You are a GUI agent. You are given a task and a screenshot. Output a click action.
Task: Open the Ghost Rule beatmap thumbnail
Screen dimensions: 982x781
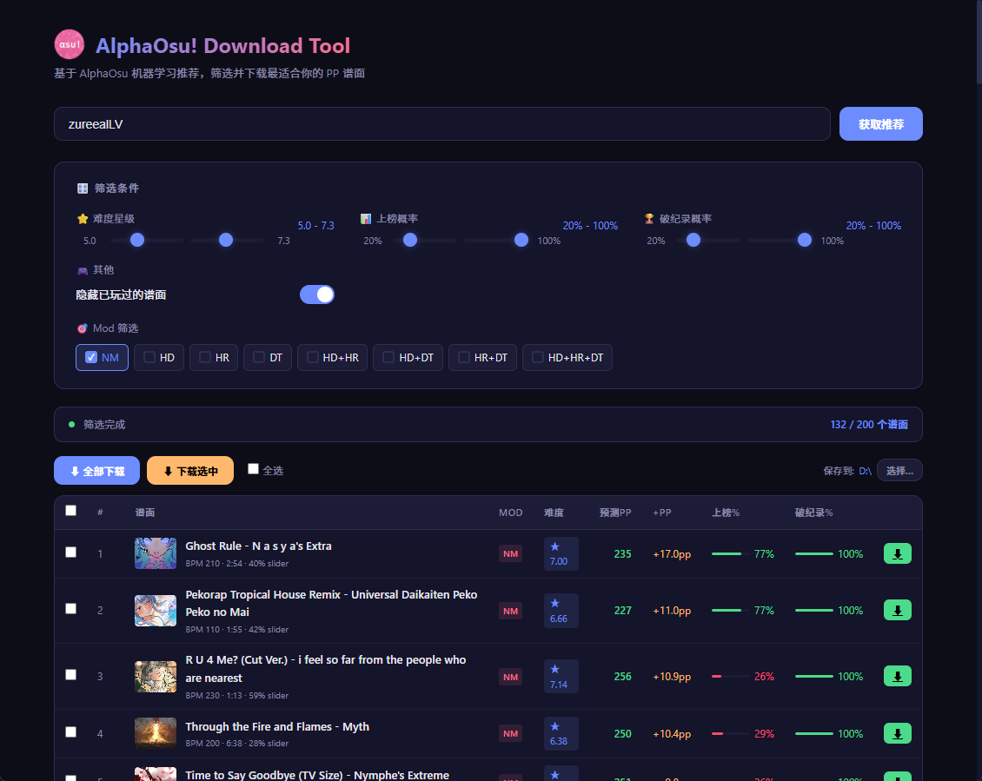[x=156, y=553]
